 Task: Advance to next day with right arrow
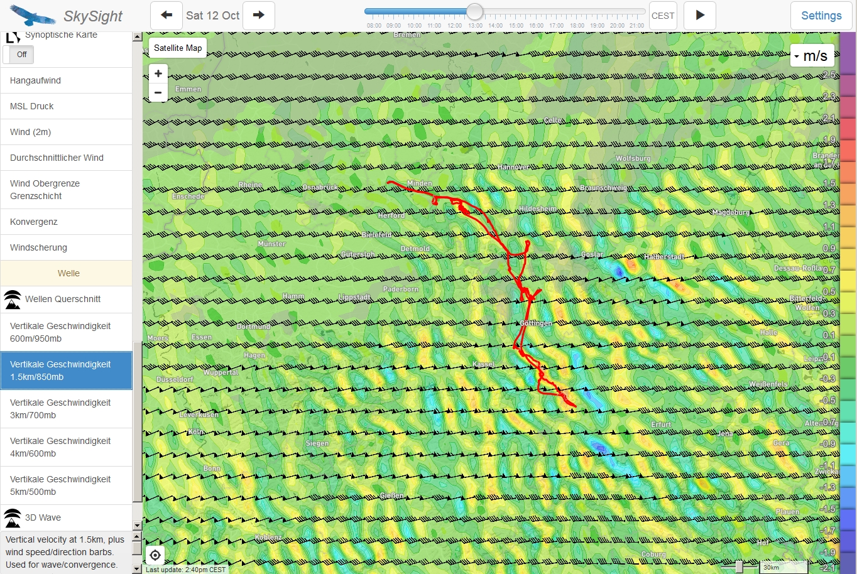click(x=258, y=16)
